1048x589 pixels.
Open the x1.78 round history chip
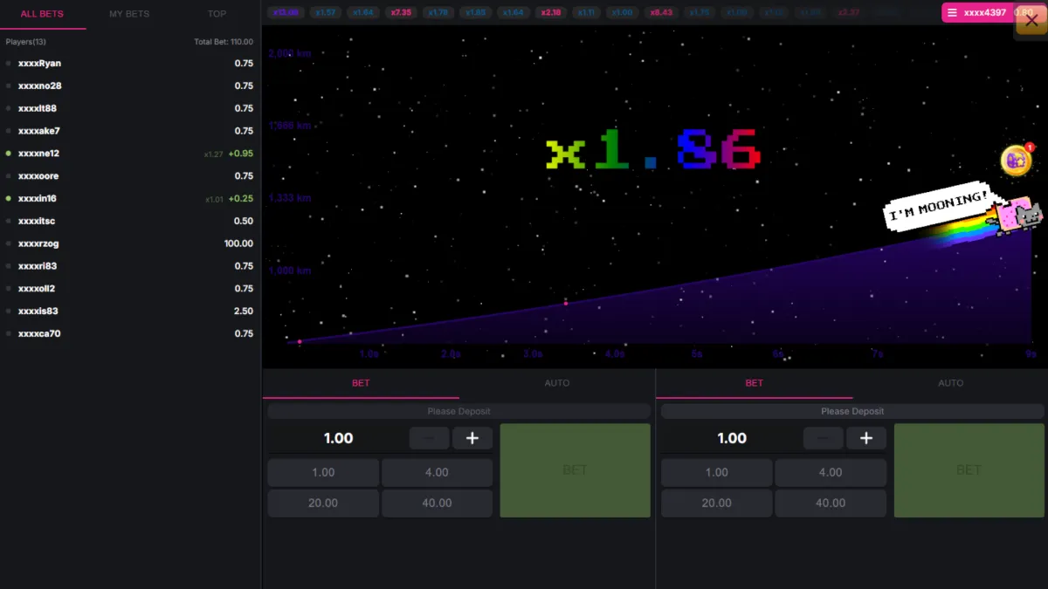click(438, 12)
